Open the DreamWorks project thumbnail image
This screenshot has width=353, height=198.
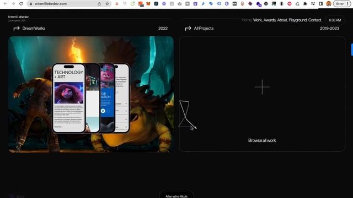tap(91, 94)
